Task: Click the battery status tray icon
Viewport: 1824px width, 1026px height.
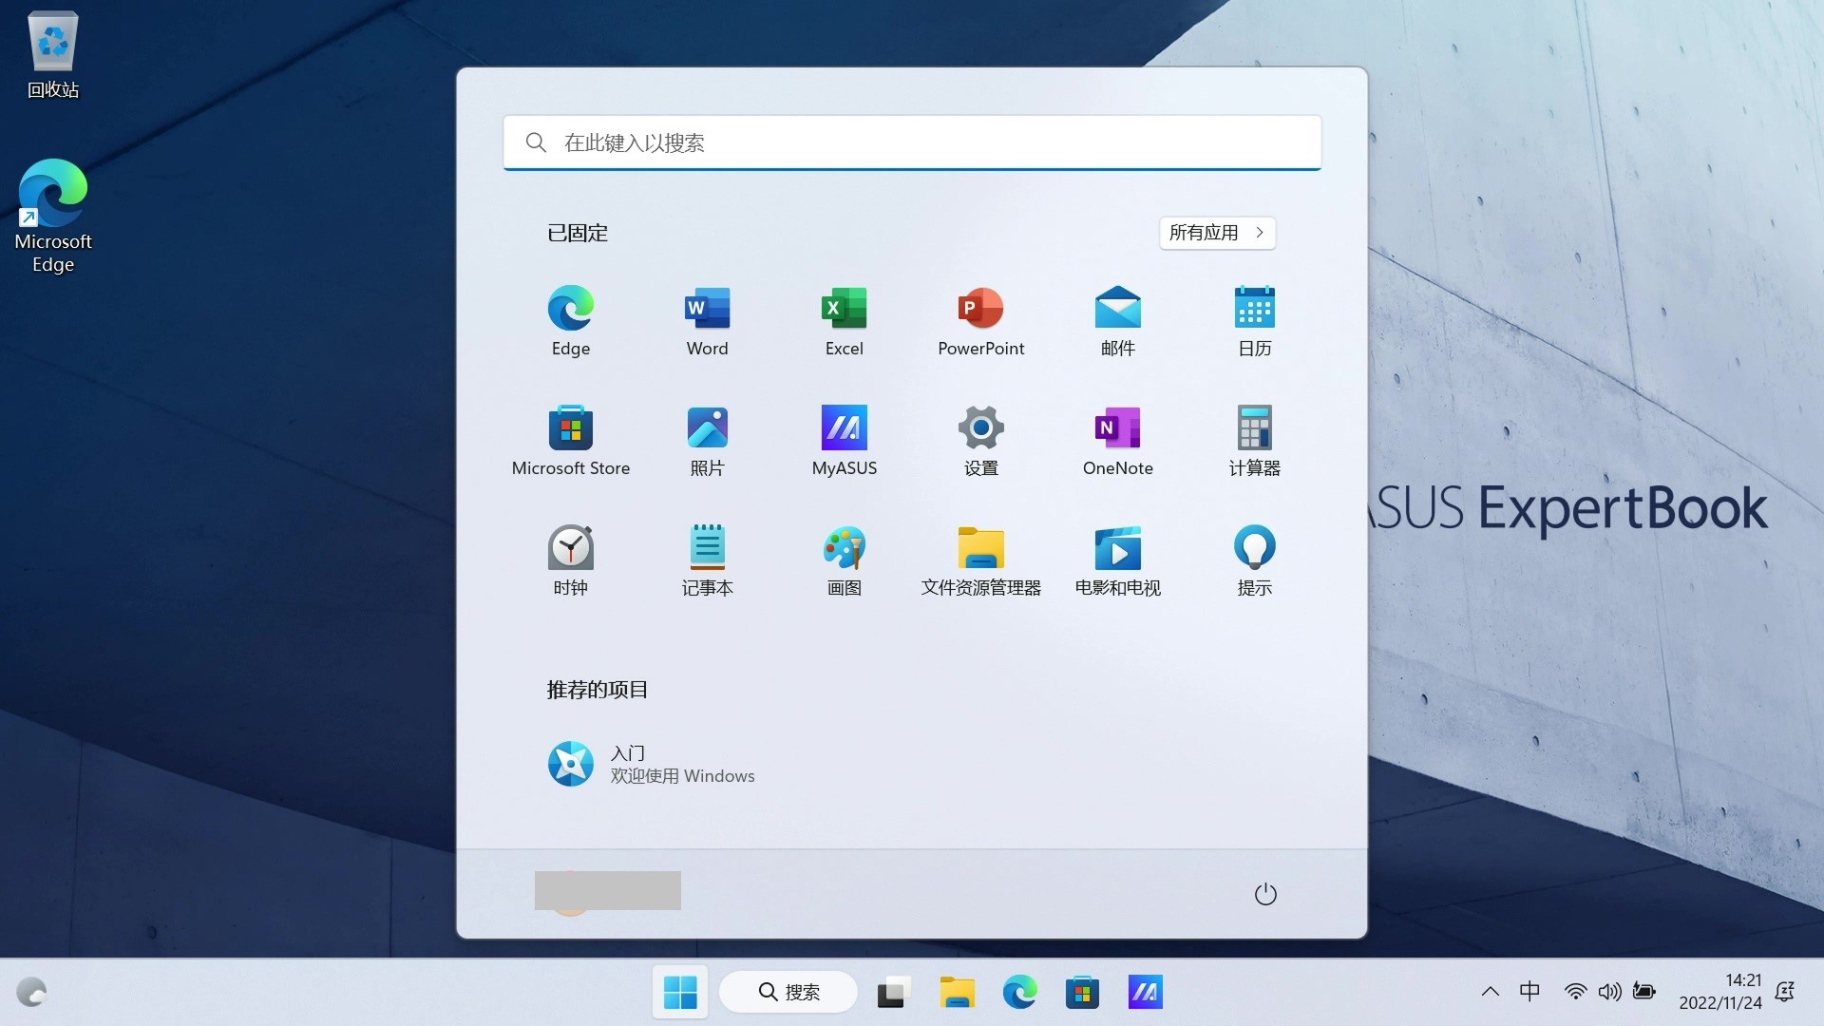Action: pyautogui.click(x=1644, y=992)
